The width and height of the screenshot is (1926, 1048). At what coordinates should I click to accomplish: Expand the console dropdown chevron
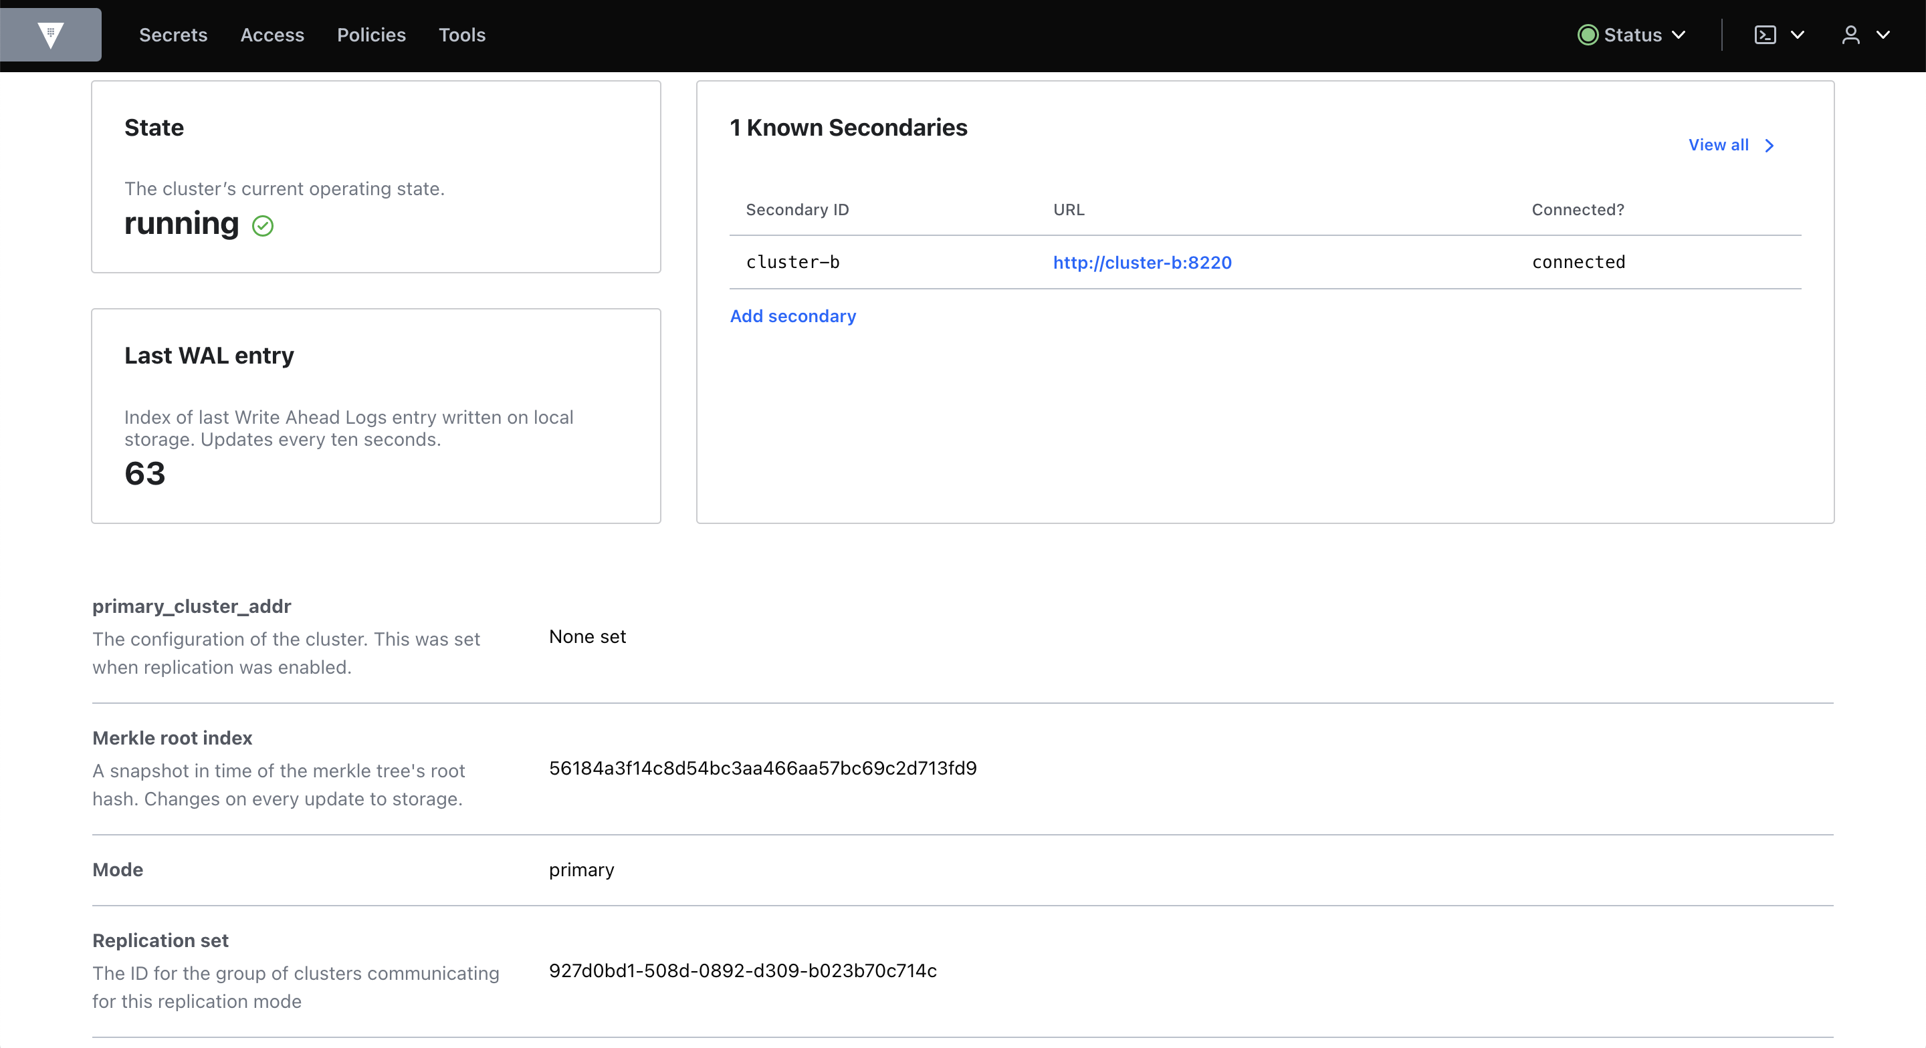1798,35
